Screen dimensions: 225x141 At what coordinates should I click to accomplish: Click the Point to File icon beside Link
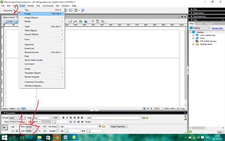pyautogui.click(x=144, y=118)
